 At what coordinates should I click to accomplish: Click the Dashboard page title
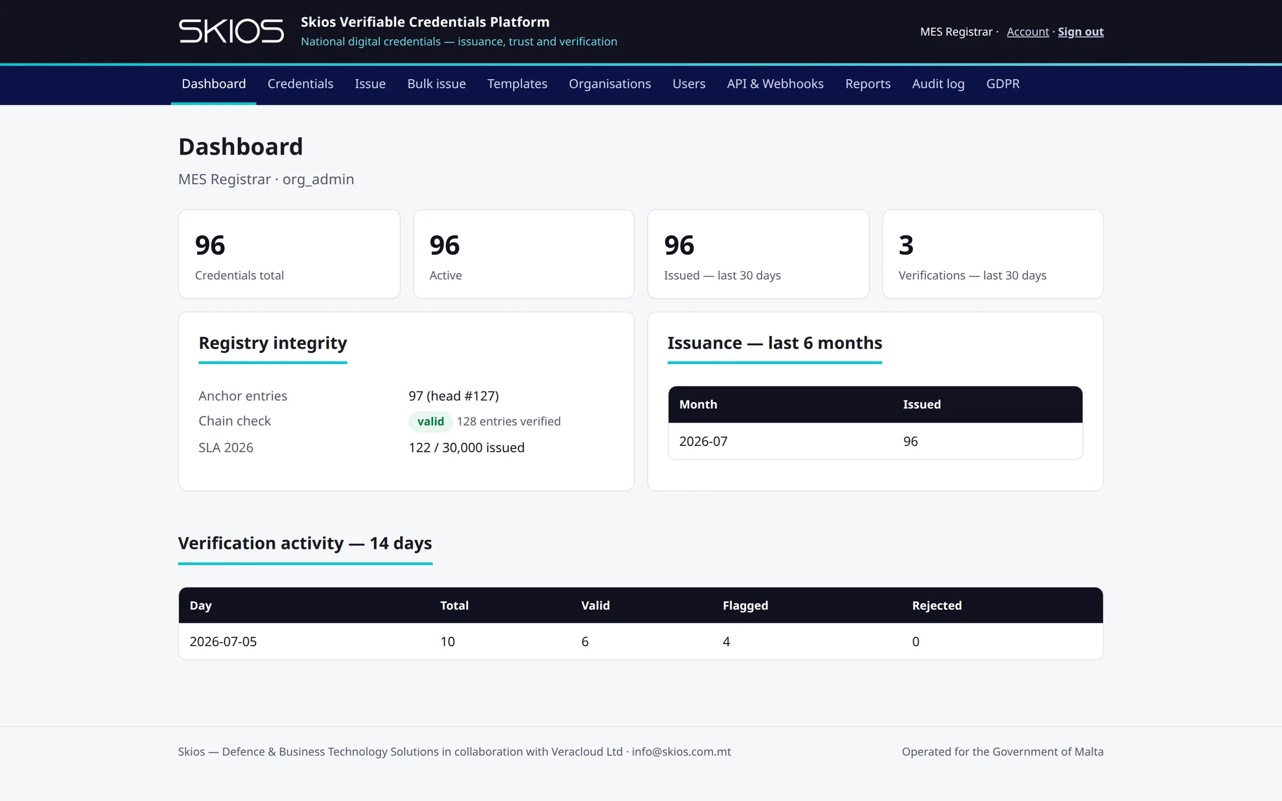(240, 146)
